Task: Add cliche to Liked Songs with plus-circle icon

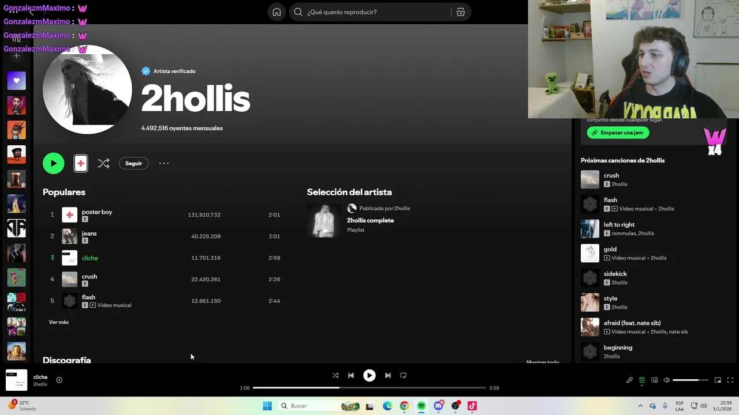Action: tap(59, 380)
